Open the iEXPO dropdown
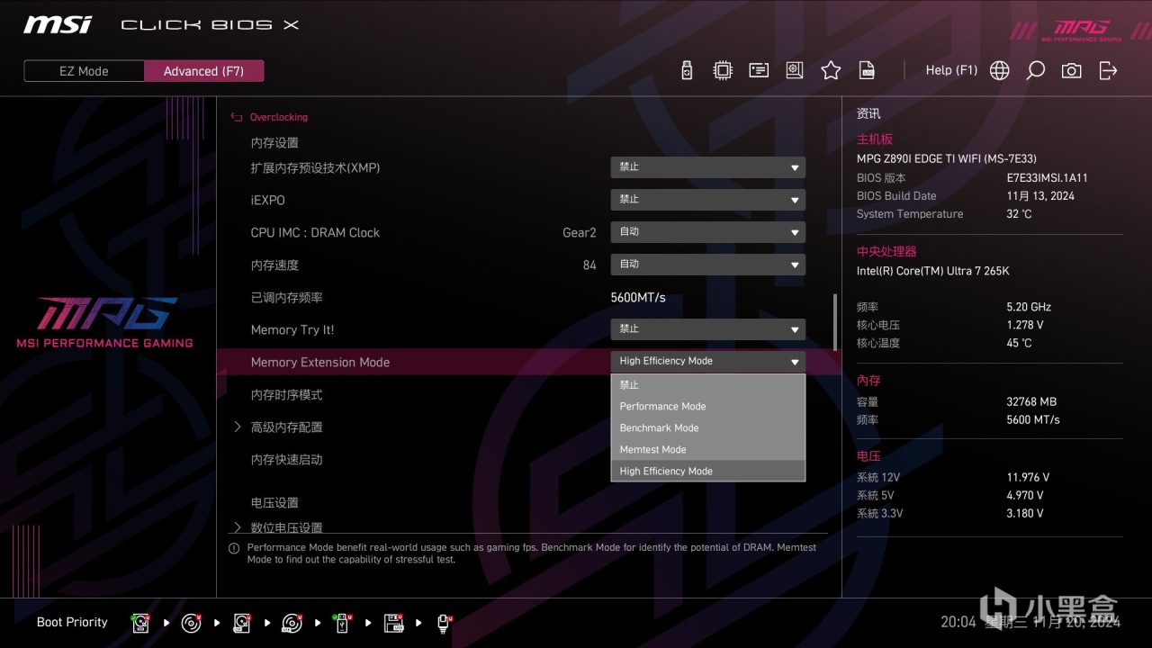1152x648 pixels. [x=707, y=200]
